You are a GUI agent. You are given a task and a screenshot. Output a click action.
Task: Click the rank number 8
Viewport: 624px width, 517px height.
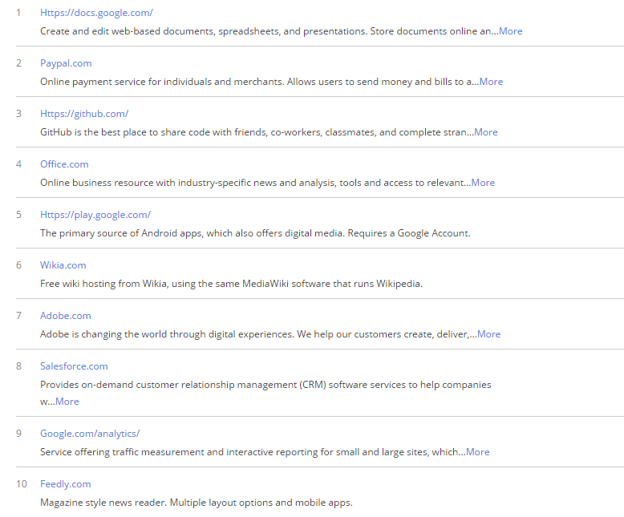[x=18, y=366]
